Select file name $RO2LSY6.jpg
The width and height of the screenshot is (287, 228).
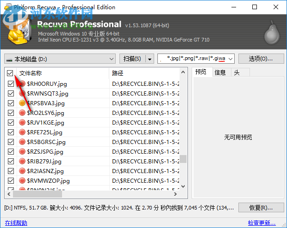tap(45, 113)
